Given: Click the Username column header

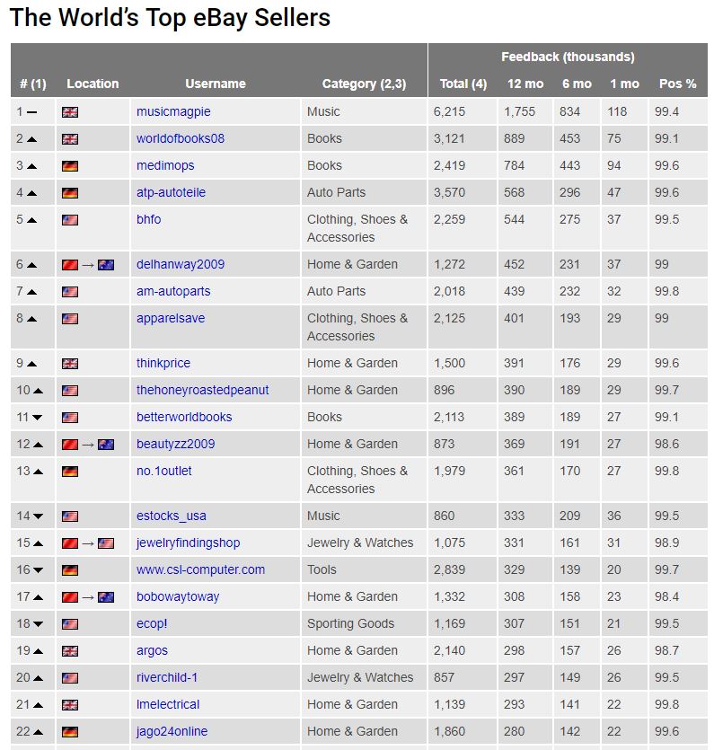Looking at the screenshot, I should coord(216,84).
